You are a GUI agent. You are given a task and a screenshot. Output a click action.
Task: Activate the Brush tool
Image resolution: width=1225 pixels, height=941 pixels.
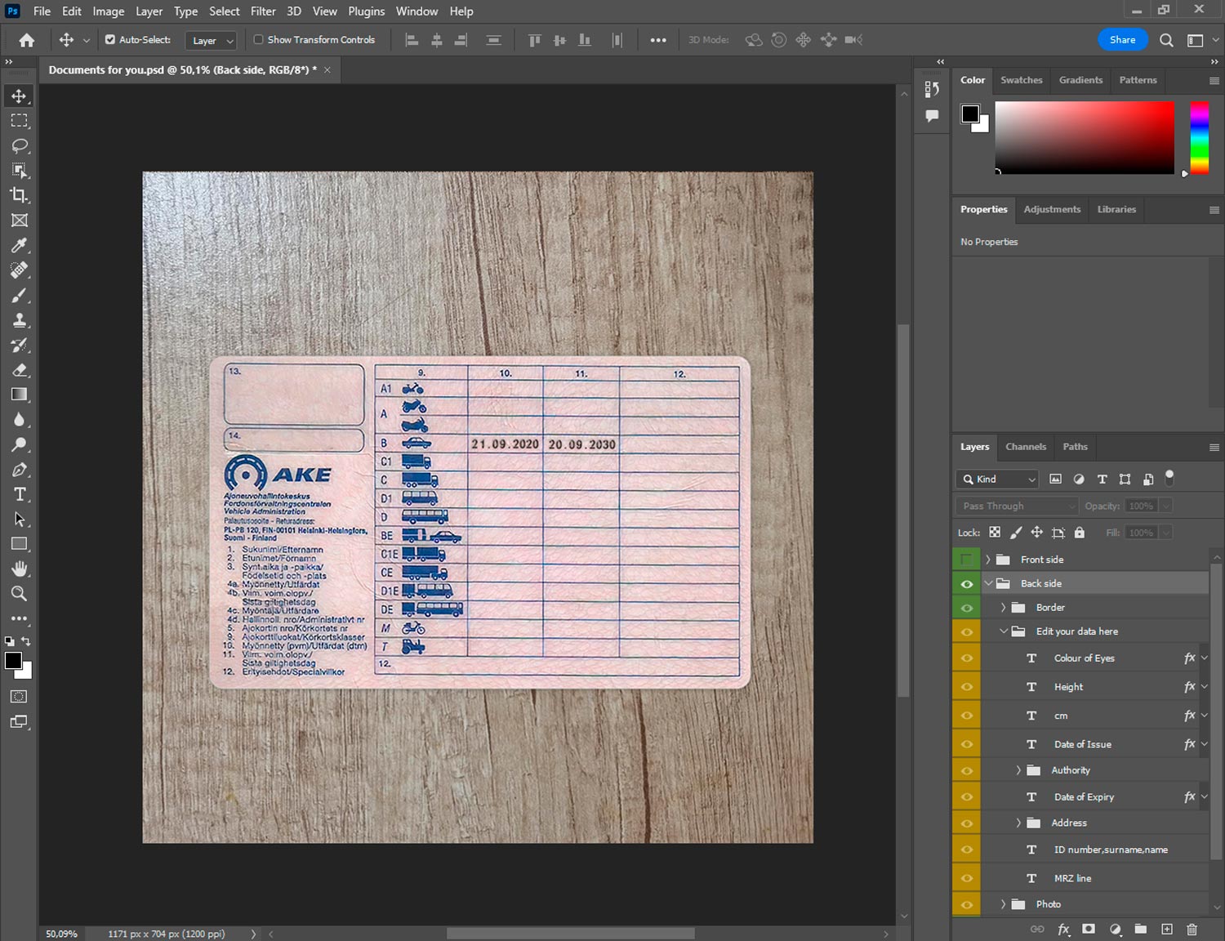click(19, 295)
